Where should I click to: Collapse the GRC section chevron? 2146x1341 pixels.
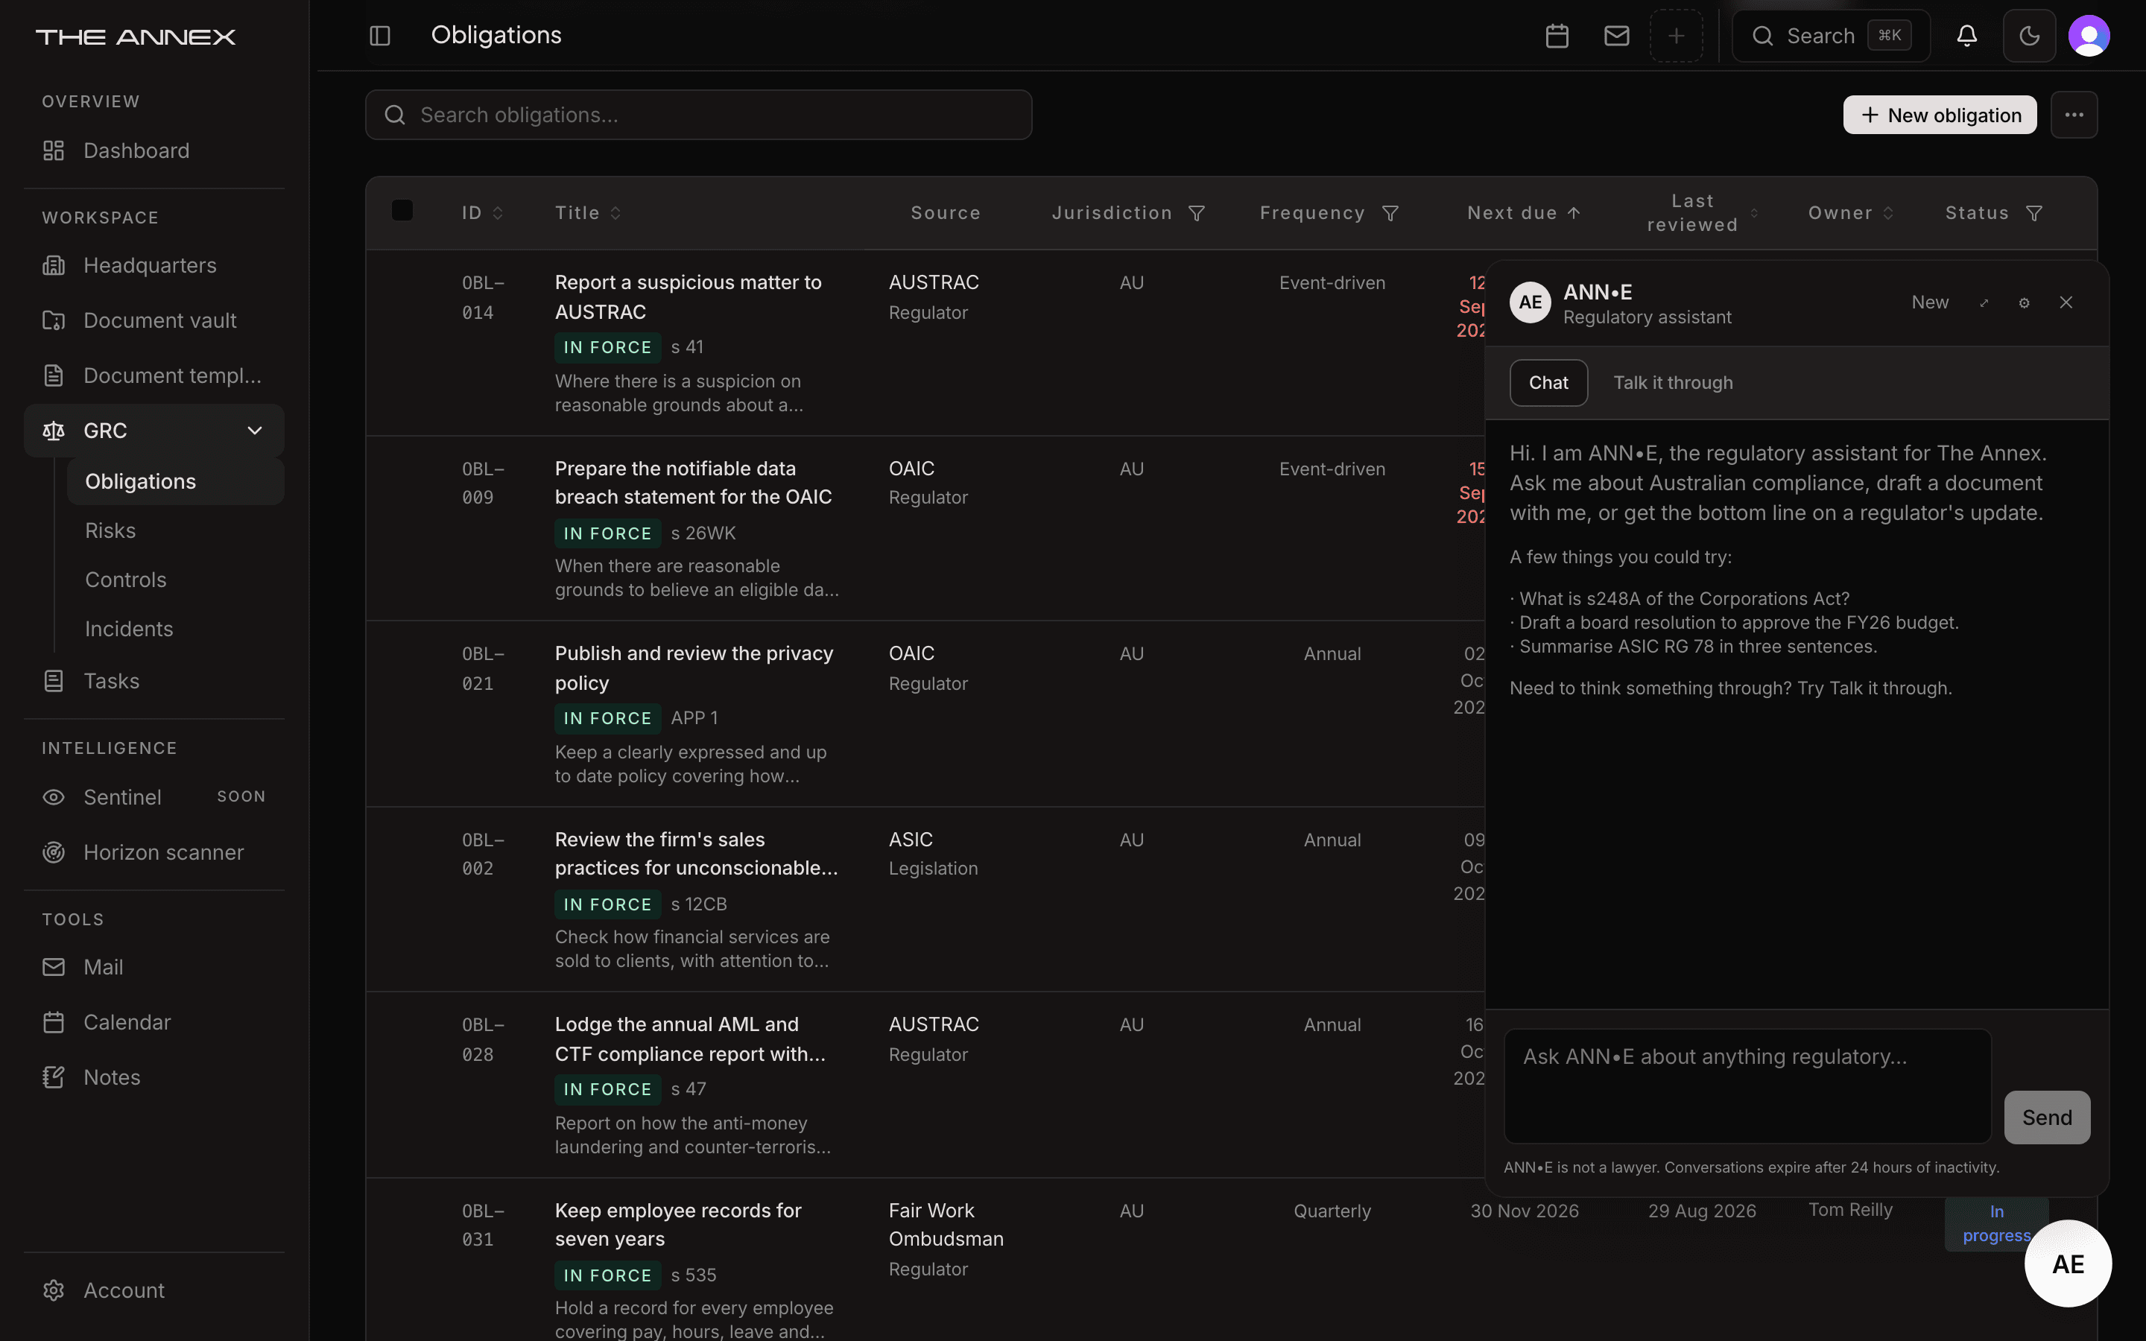pyautogui.click(x=255, y=431)
